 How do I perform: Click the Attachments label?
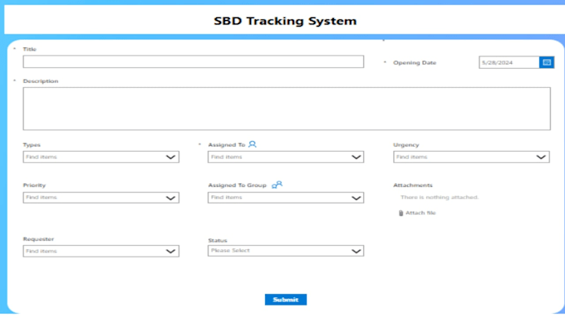point(413,185)
